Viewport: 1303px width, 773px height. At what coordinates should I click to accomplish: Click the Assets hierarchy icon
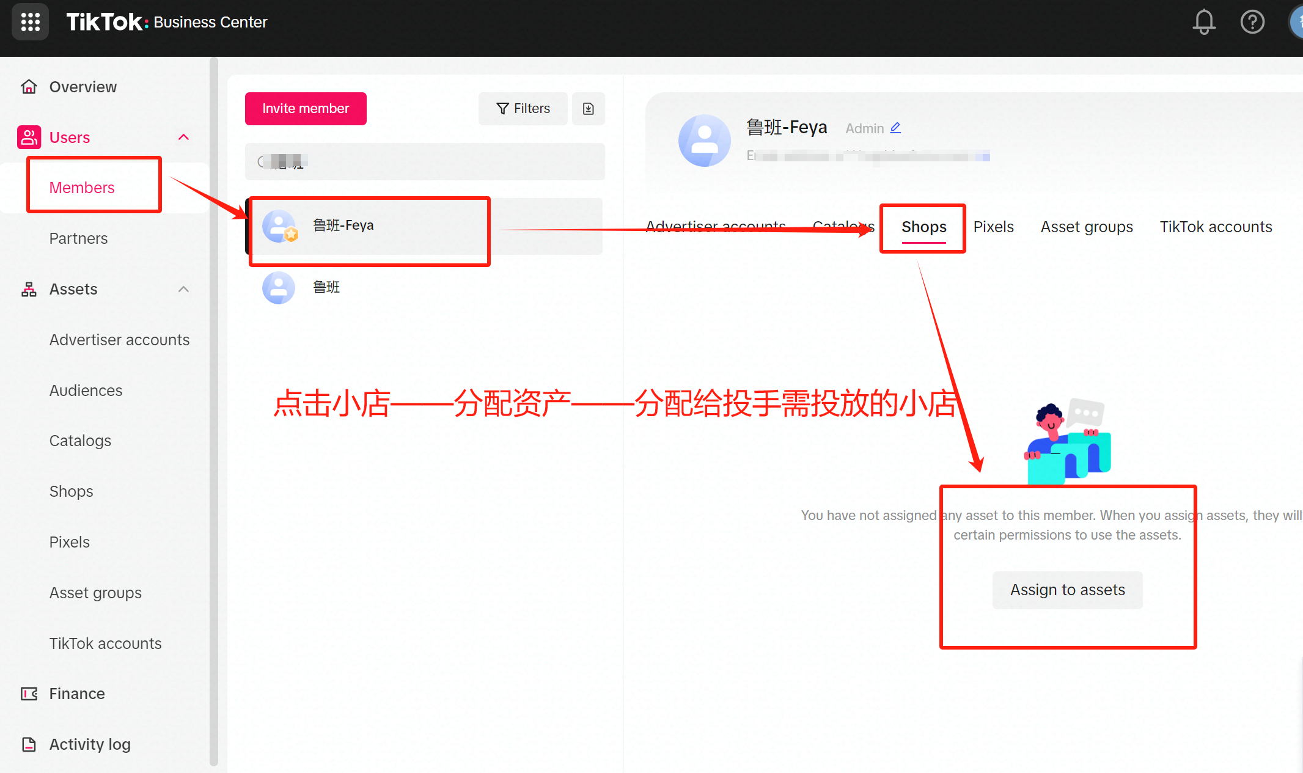click(29, 289)
